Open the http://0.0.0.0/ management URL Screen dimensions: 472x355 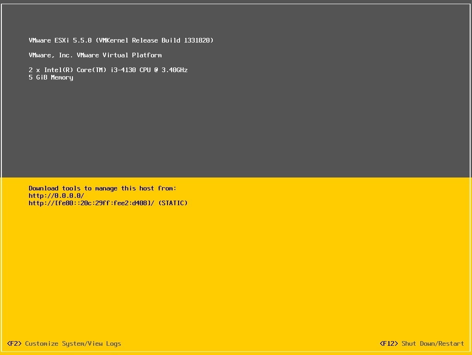tap(56, 196)
